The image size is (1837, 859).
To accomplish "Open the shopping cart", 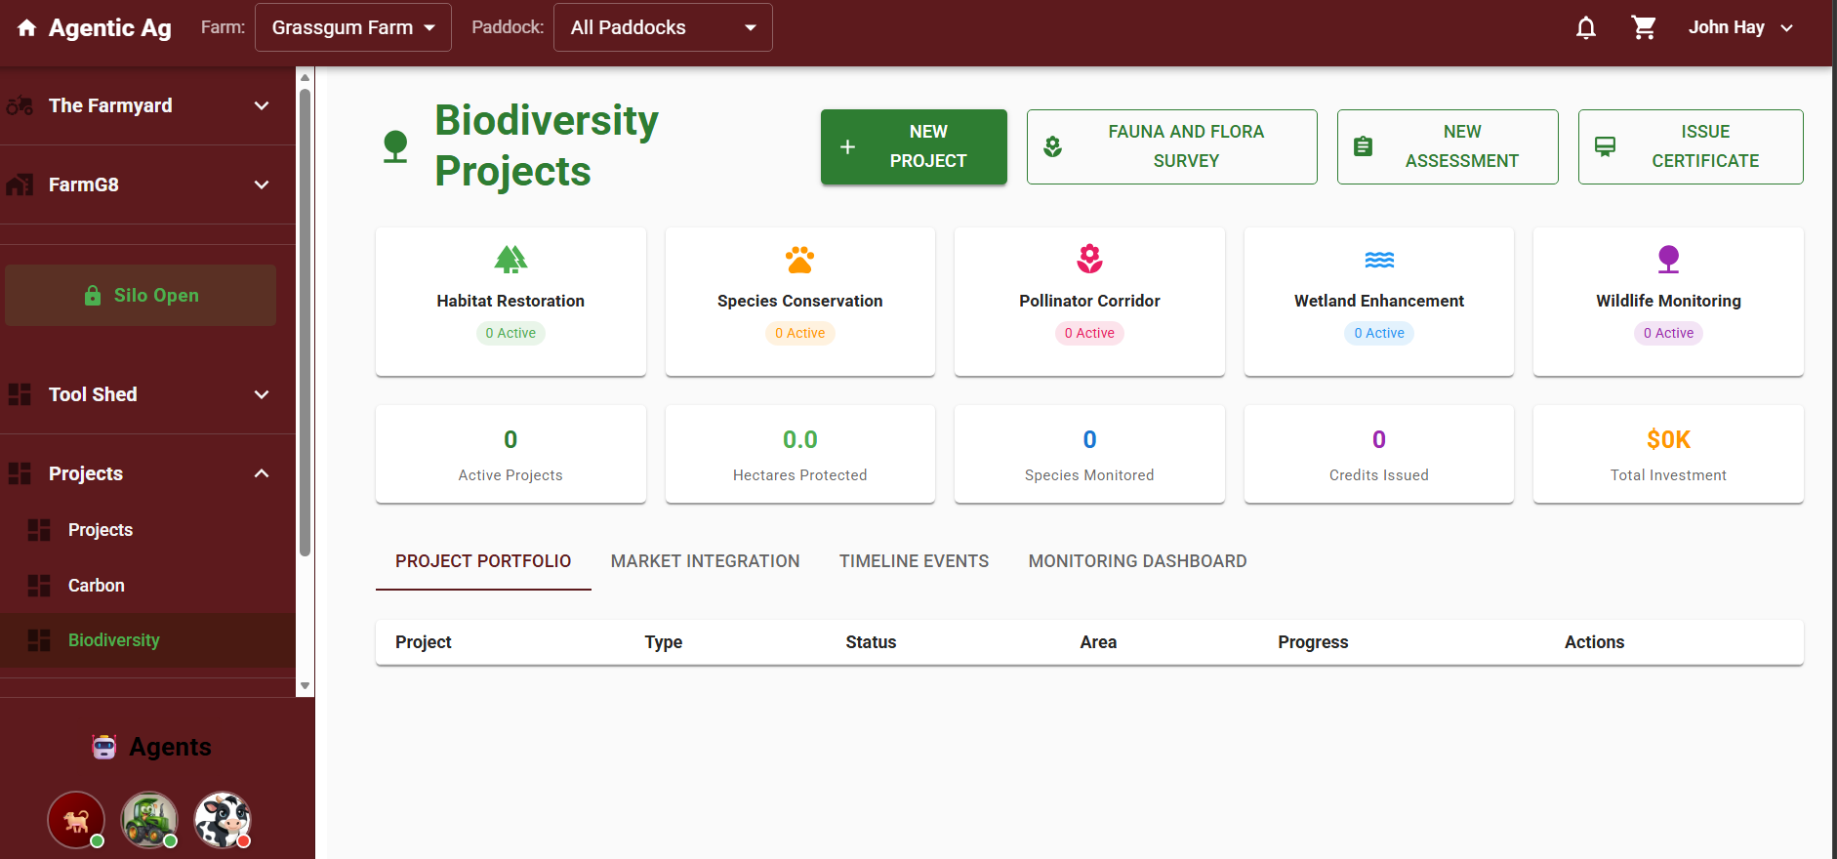I will point(1644,27).
